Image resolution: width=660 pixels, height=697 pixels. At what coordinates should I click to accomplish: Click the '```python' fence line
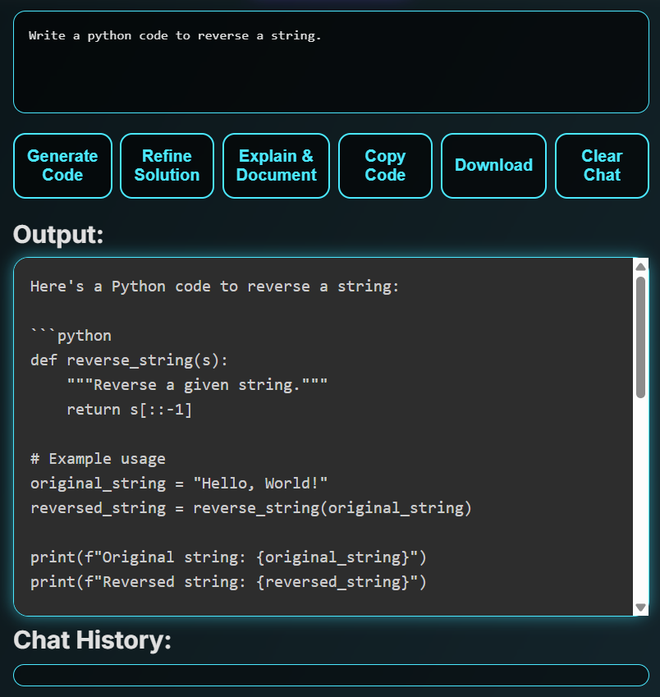71,336
